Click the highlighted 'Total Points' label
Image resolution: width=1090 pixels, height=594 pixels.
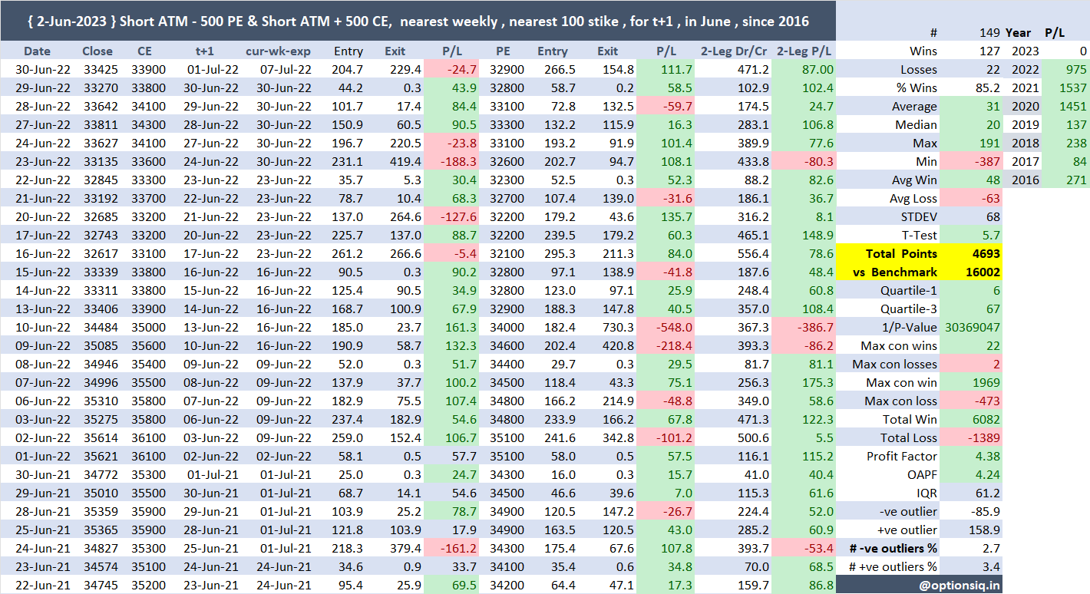tap(901, 254)
